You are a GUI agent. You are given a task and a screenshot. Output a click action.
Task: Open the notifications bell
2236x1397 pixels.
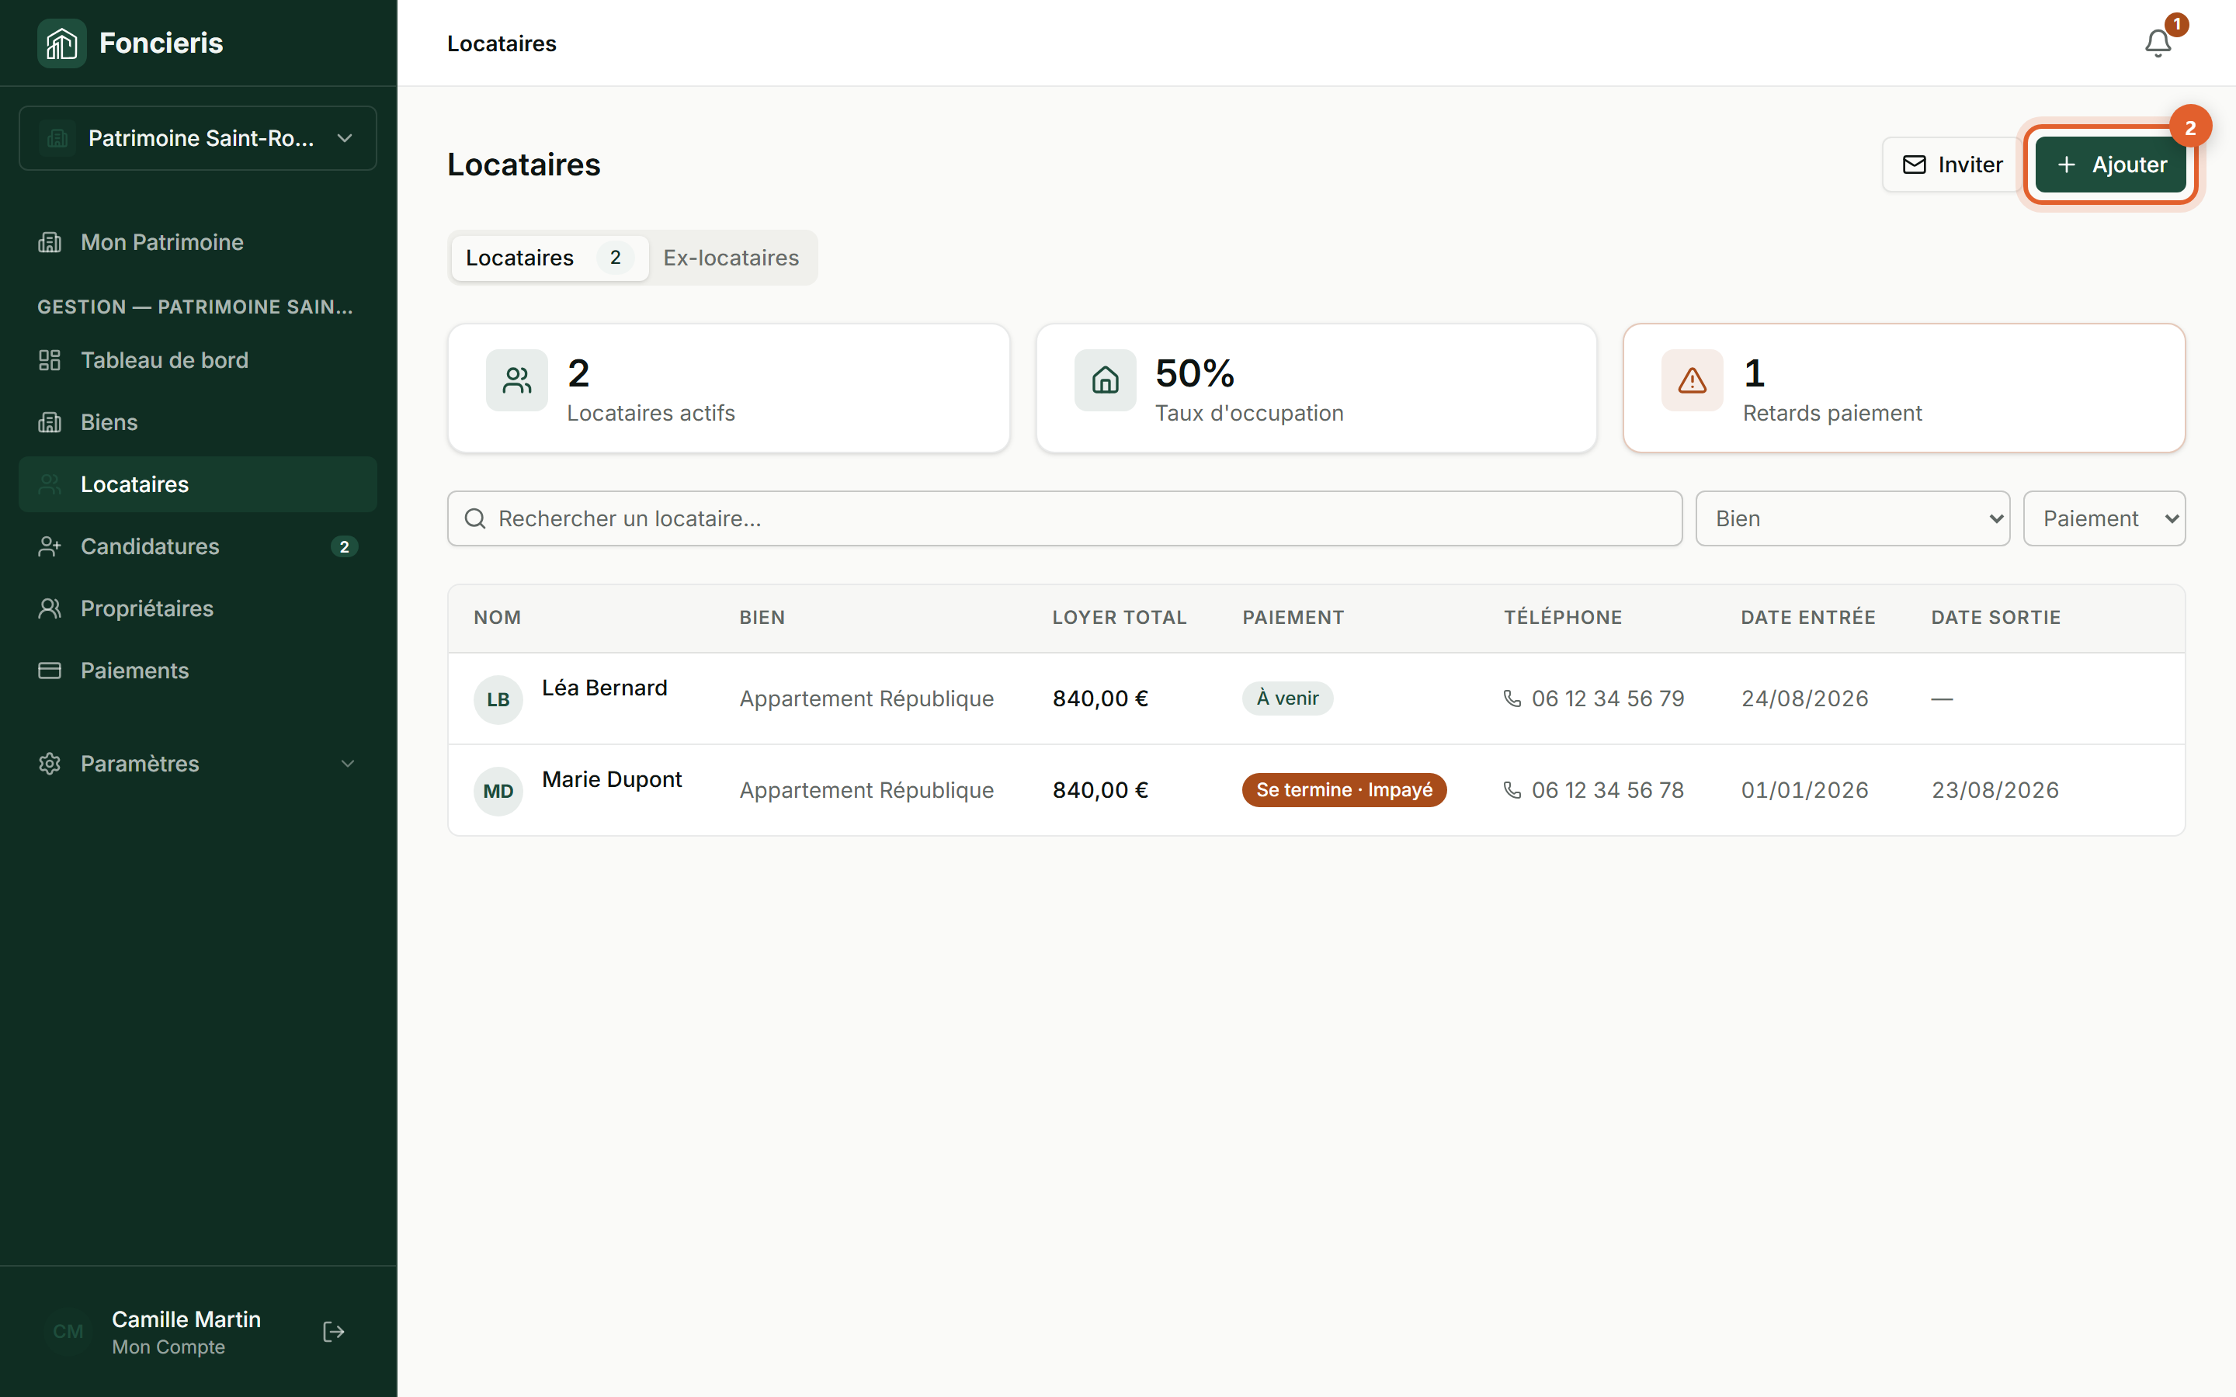click(2158, 43)
